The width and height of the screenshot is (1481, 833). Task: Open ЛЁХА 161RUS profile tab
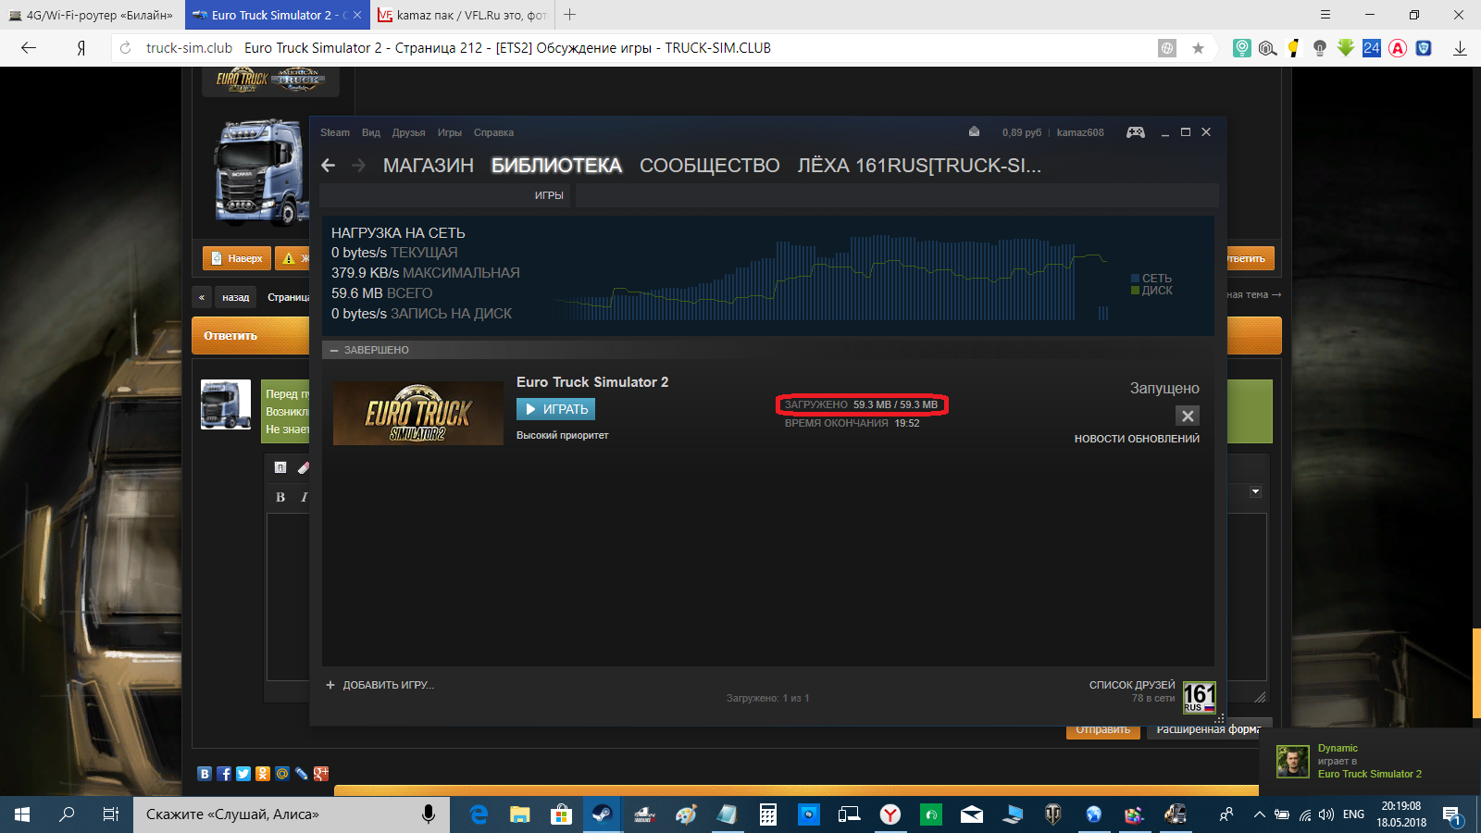click(919, 166)
